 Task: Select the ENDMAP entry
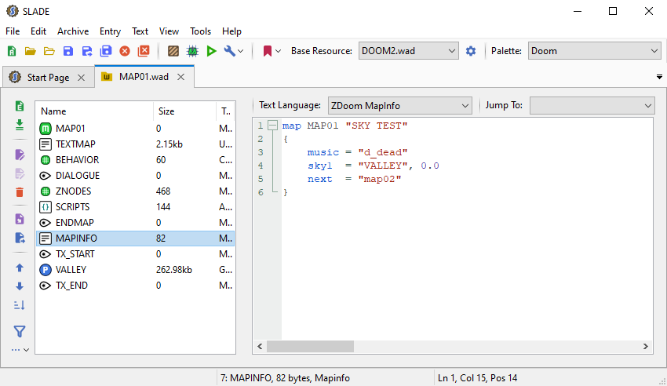[135, 223]
